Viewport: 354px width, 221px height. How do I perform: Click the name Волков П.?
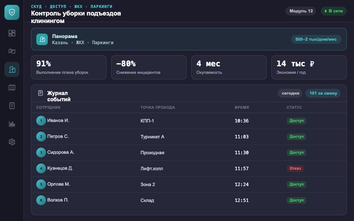pyautogui.click(x=58, y=200)
